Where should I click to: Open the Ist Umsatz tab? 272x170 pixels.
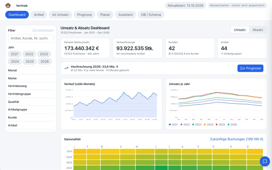click(x=60, y=15)
